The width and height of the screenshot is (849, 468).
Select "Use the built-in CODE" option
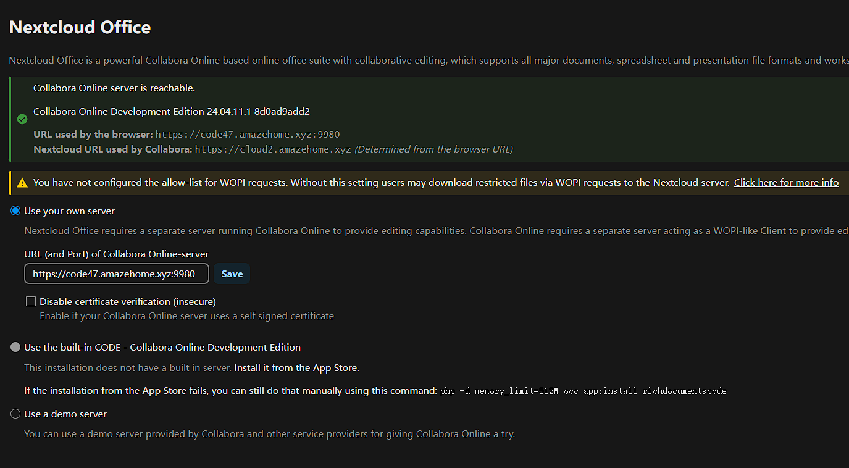pyautogui.click(x=15, y=347)
